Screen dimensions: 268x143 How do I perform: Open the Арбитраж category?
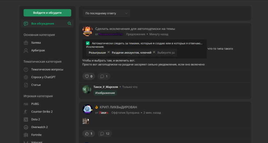point(38,51)
